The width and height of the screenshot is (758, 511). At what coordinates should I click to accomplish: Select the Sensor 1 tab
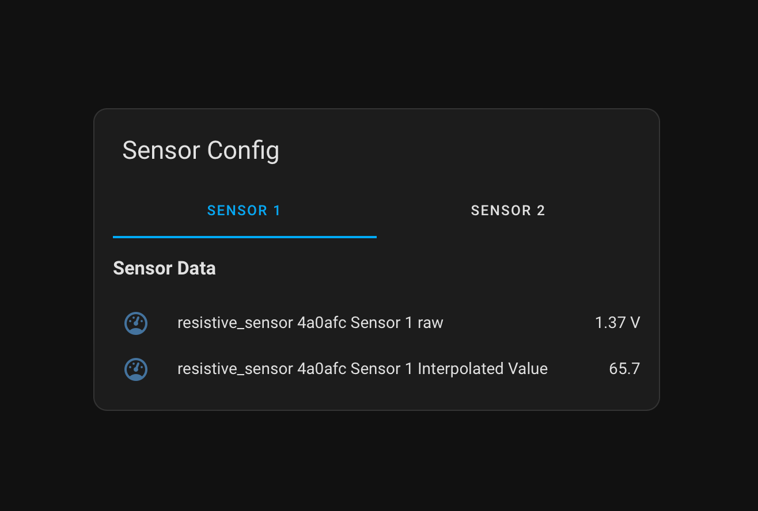click(244, 211)
